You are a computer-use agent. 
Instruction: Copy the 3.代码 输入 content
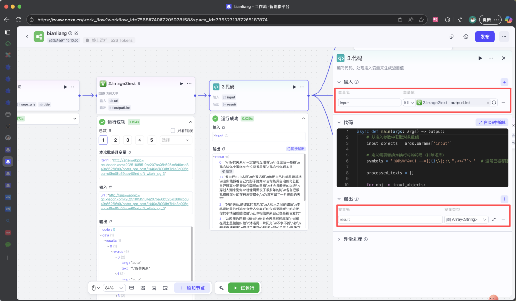coord(224,127)
